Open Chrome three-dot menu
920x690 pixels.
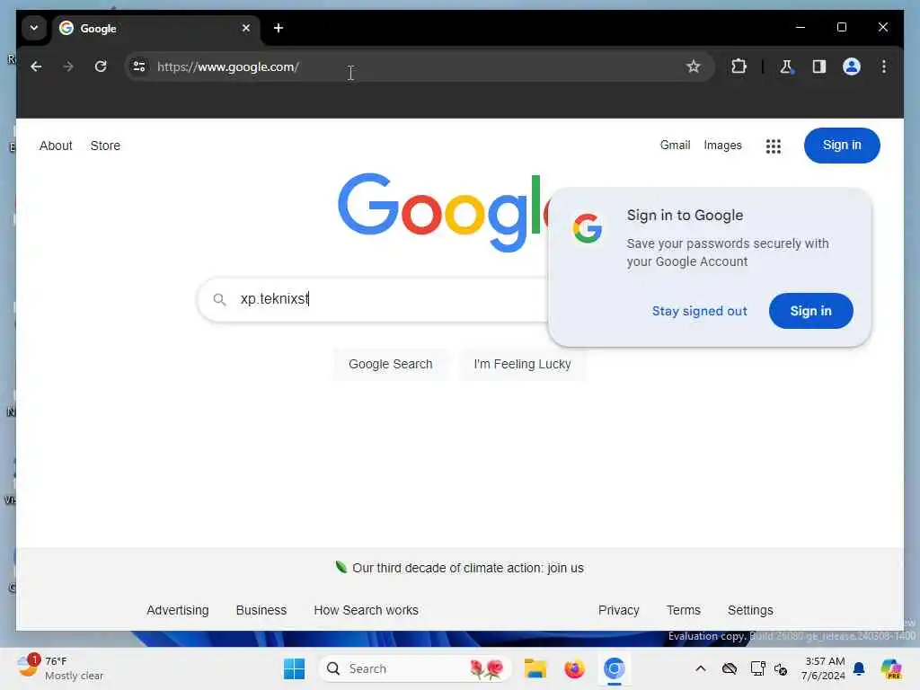point(884,66)
